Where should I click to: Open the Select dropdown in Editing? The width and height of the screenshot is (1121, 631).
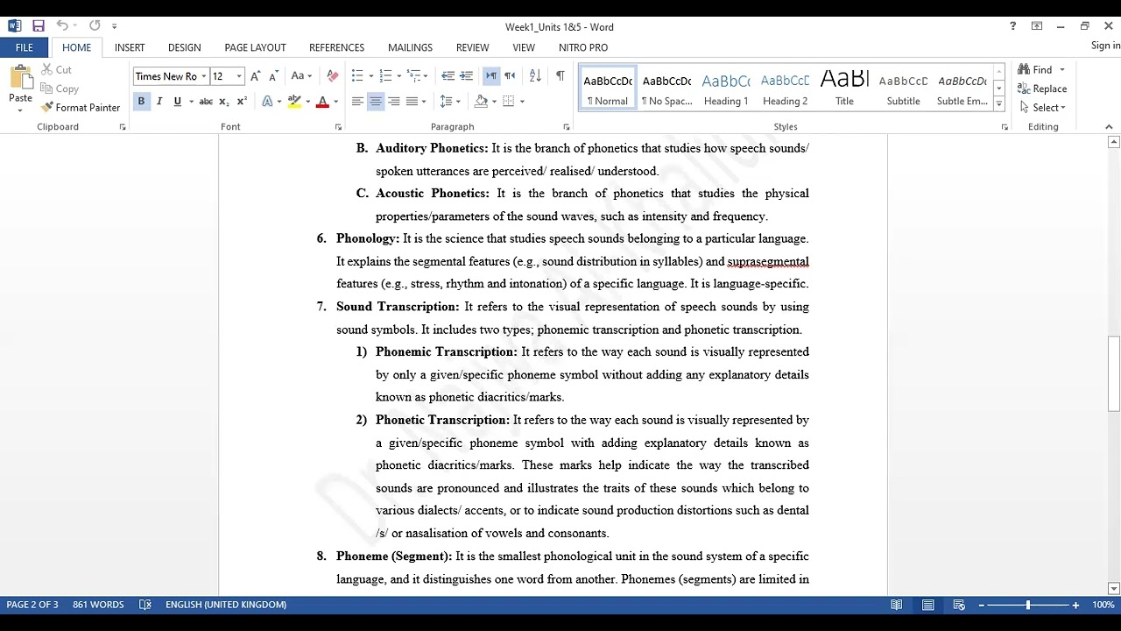pos(1042,108)
